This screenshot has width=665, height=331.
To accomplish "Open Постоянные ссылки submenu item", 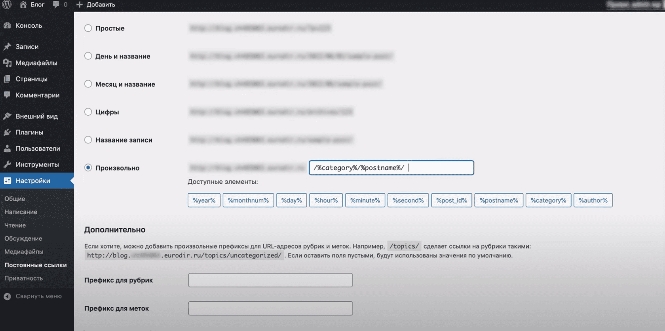I will (36, 265).
